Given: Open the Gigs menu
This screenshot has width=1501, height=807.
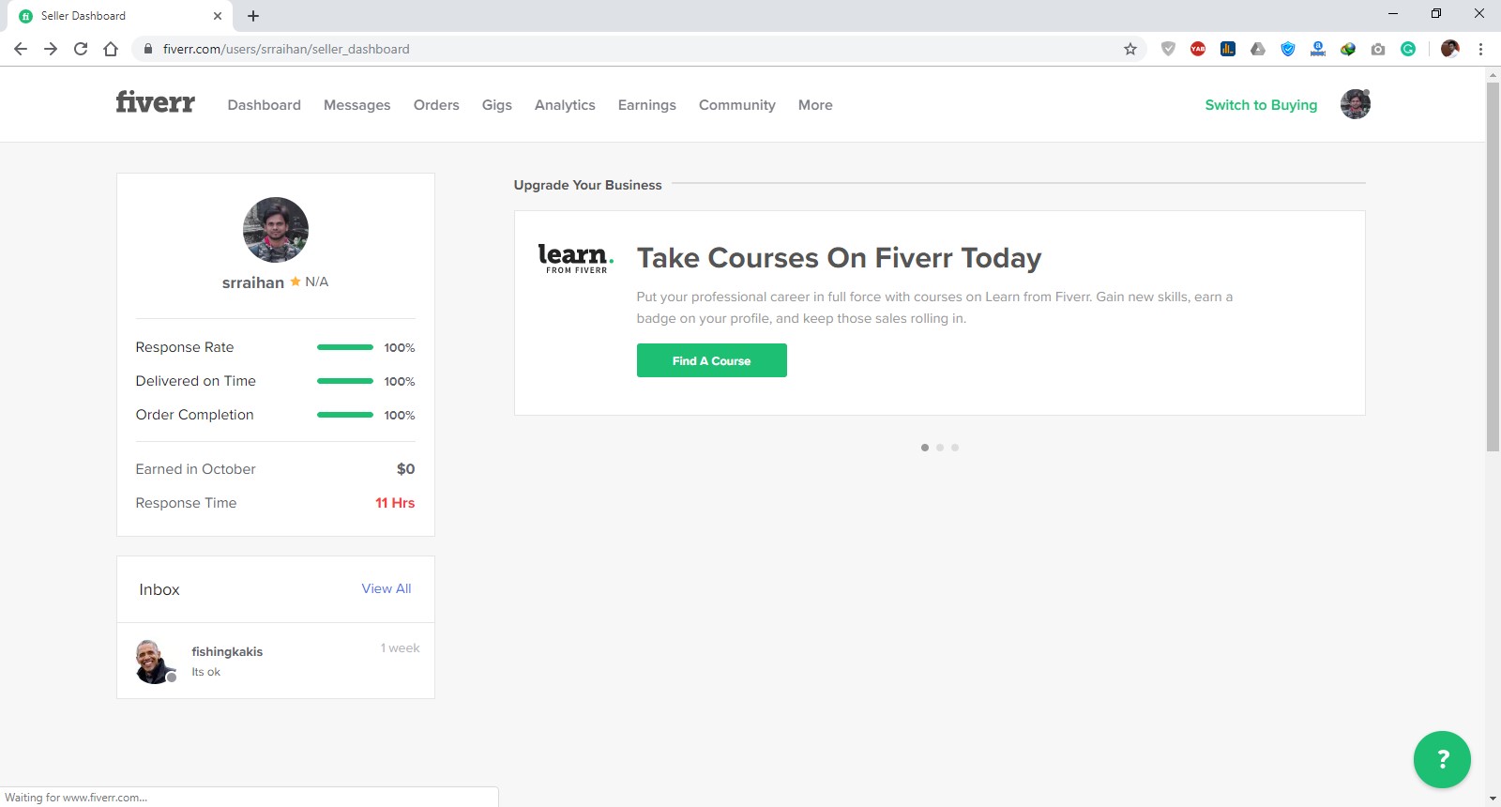Looking at the screenshot, I should 497,105.
